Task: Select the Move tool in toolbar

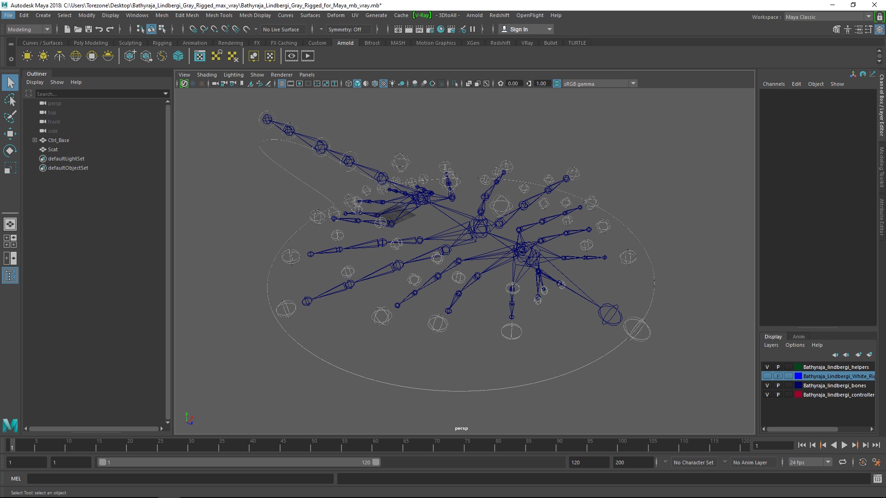Action: [10, 133]
